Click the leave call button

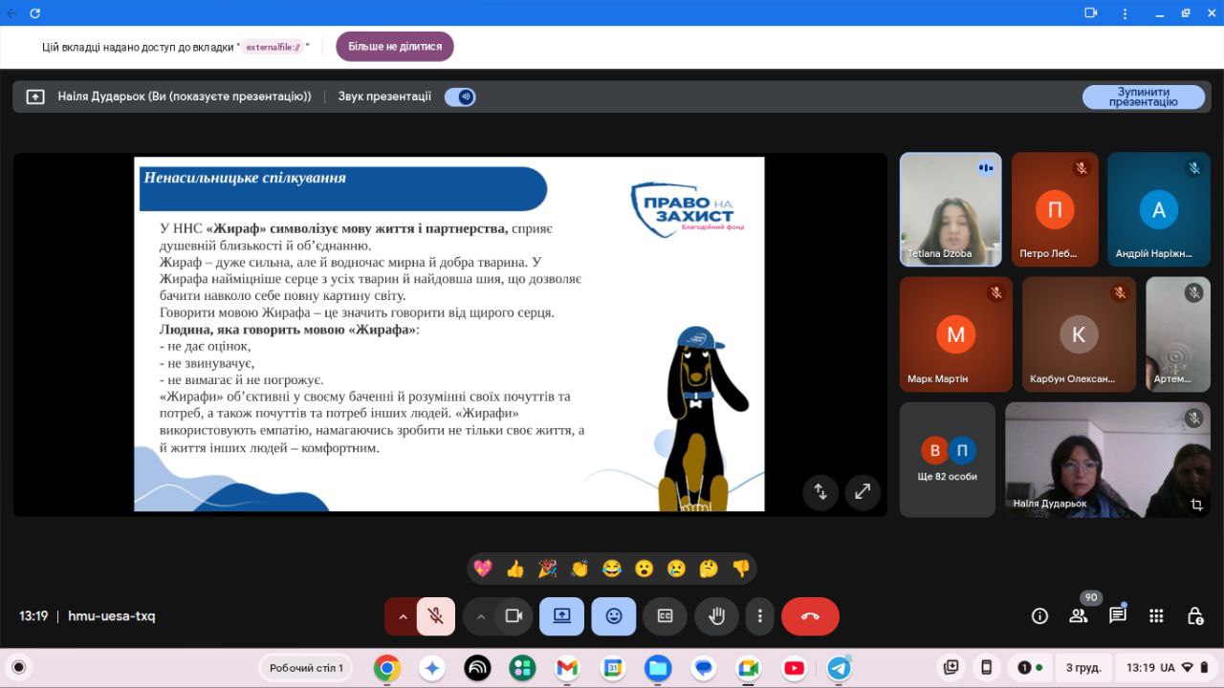810,616
